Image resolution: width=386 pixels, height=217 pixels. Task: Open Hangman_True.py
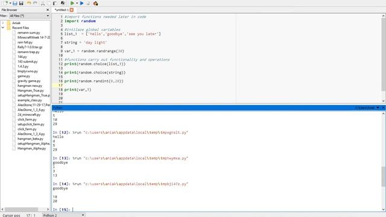tap(31, 90)
